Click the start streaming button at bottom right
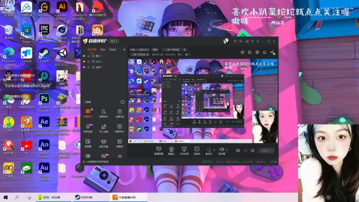Image resolution: width=359 pixels, height=202 pixels. pyautogui.click(x=266, y=150)
